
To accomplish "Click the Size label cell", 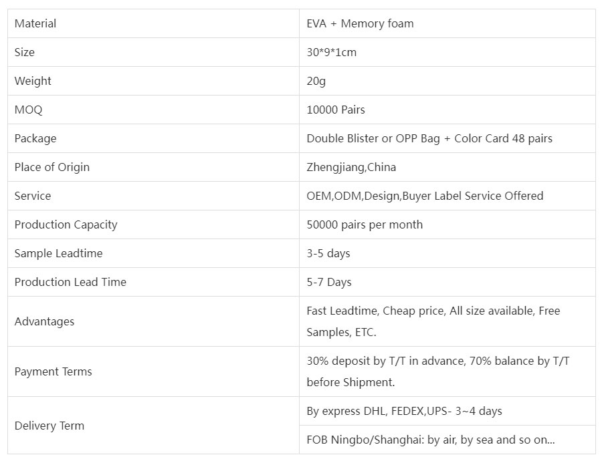I will click(153, 52).
